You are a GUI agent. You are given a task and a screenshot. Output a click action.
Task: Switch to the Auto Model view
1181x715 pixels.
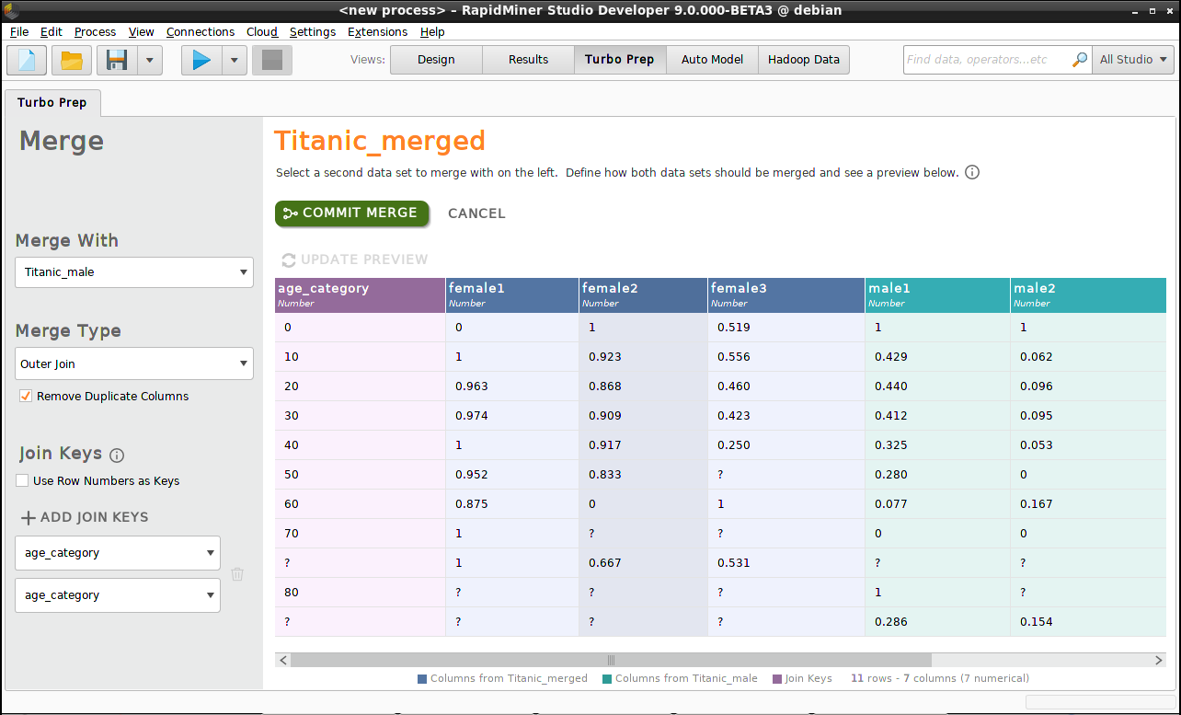tap(712, 59)
